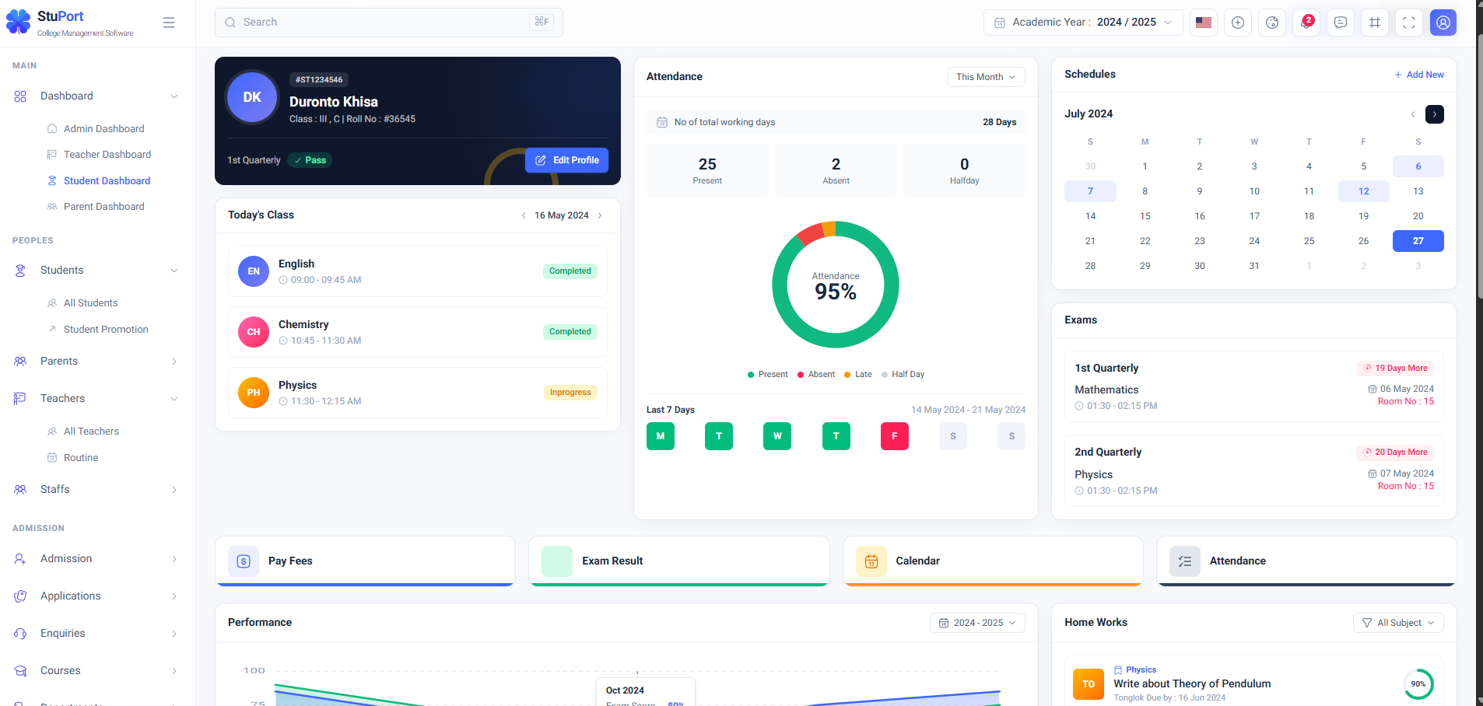This screenshot has height=706, width=1483.
Task: Toggle Absent legend in attendance chart
Action: tap(816, 375)
